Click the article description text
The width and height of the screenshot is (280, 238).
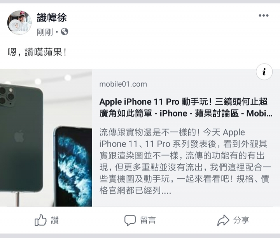(x=185, y=162)
